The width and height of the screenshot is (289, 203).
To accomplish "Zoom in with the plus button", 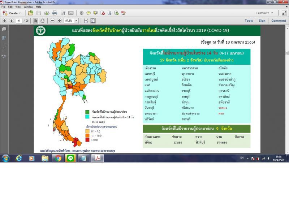I will (59, 21).
